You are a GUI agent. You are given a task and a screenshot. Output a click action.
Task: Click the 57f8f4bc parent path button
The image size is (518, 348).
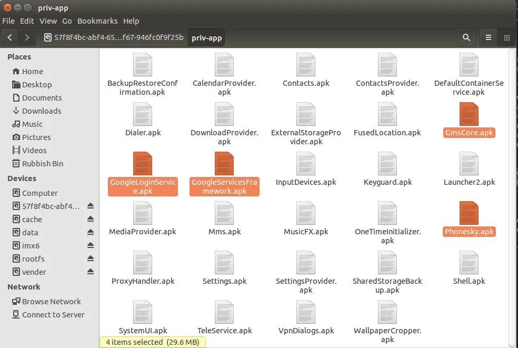pyautogui.click(x=114, y=38)
